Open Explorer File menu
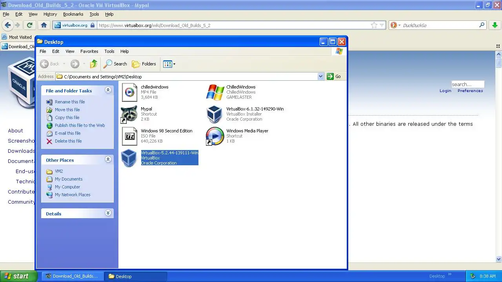 click(43, 51)
